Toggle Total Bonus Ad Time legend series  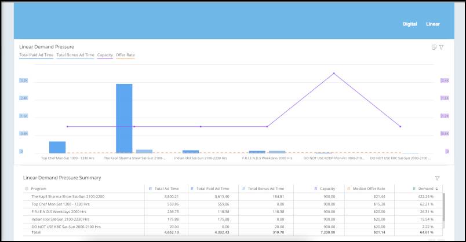[75, 55]
